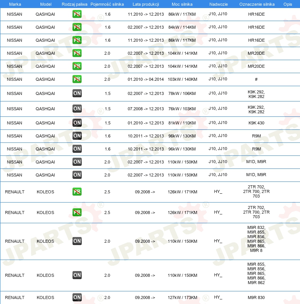The image size is (300, 304).
Task: Click the Model column header
Action: (46, 4)
